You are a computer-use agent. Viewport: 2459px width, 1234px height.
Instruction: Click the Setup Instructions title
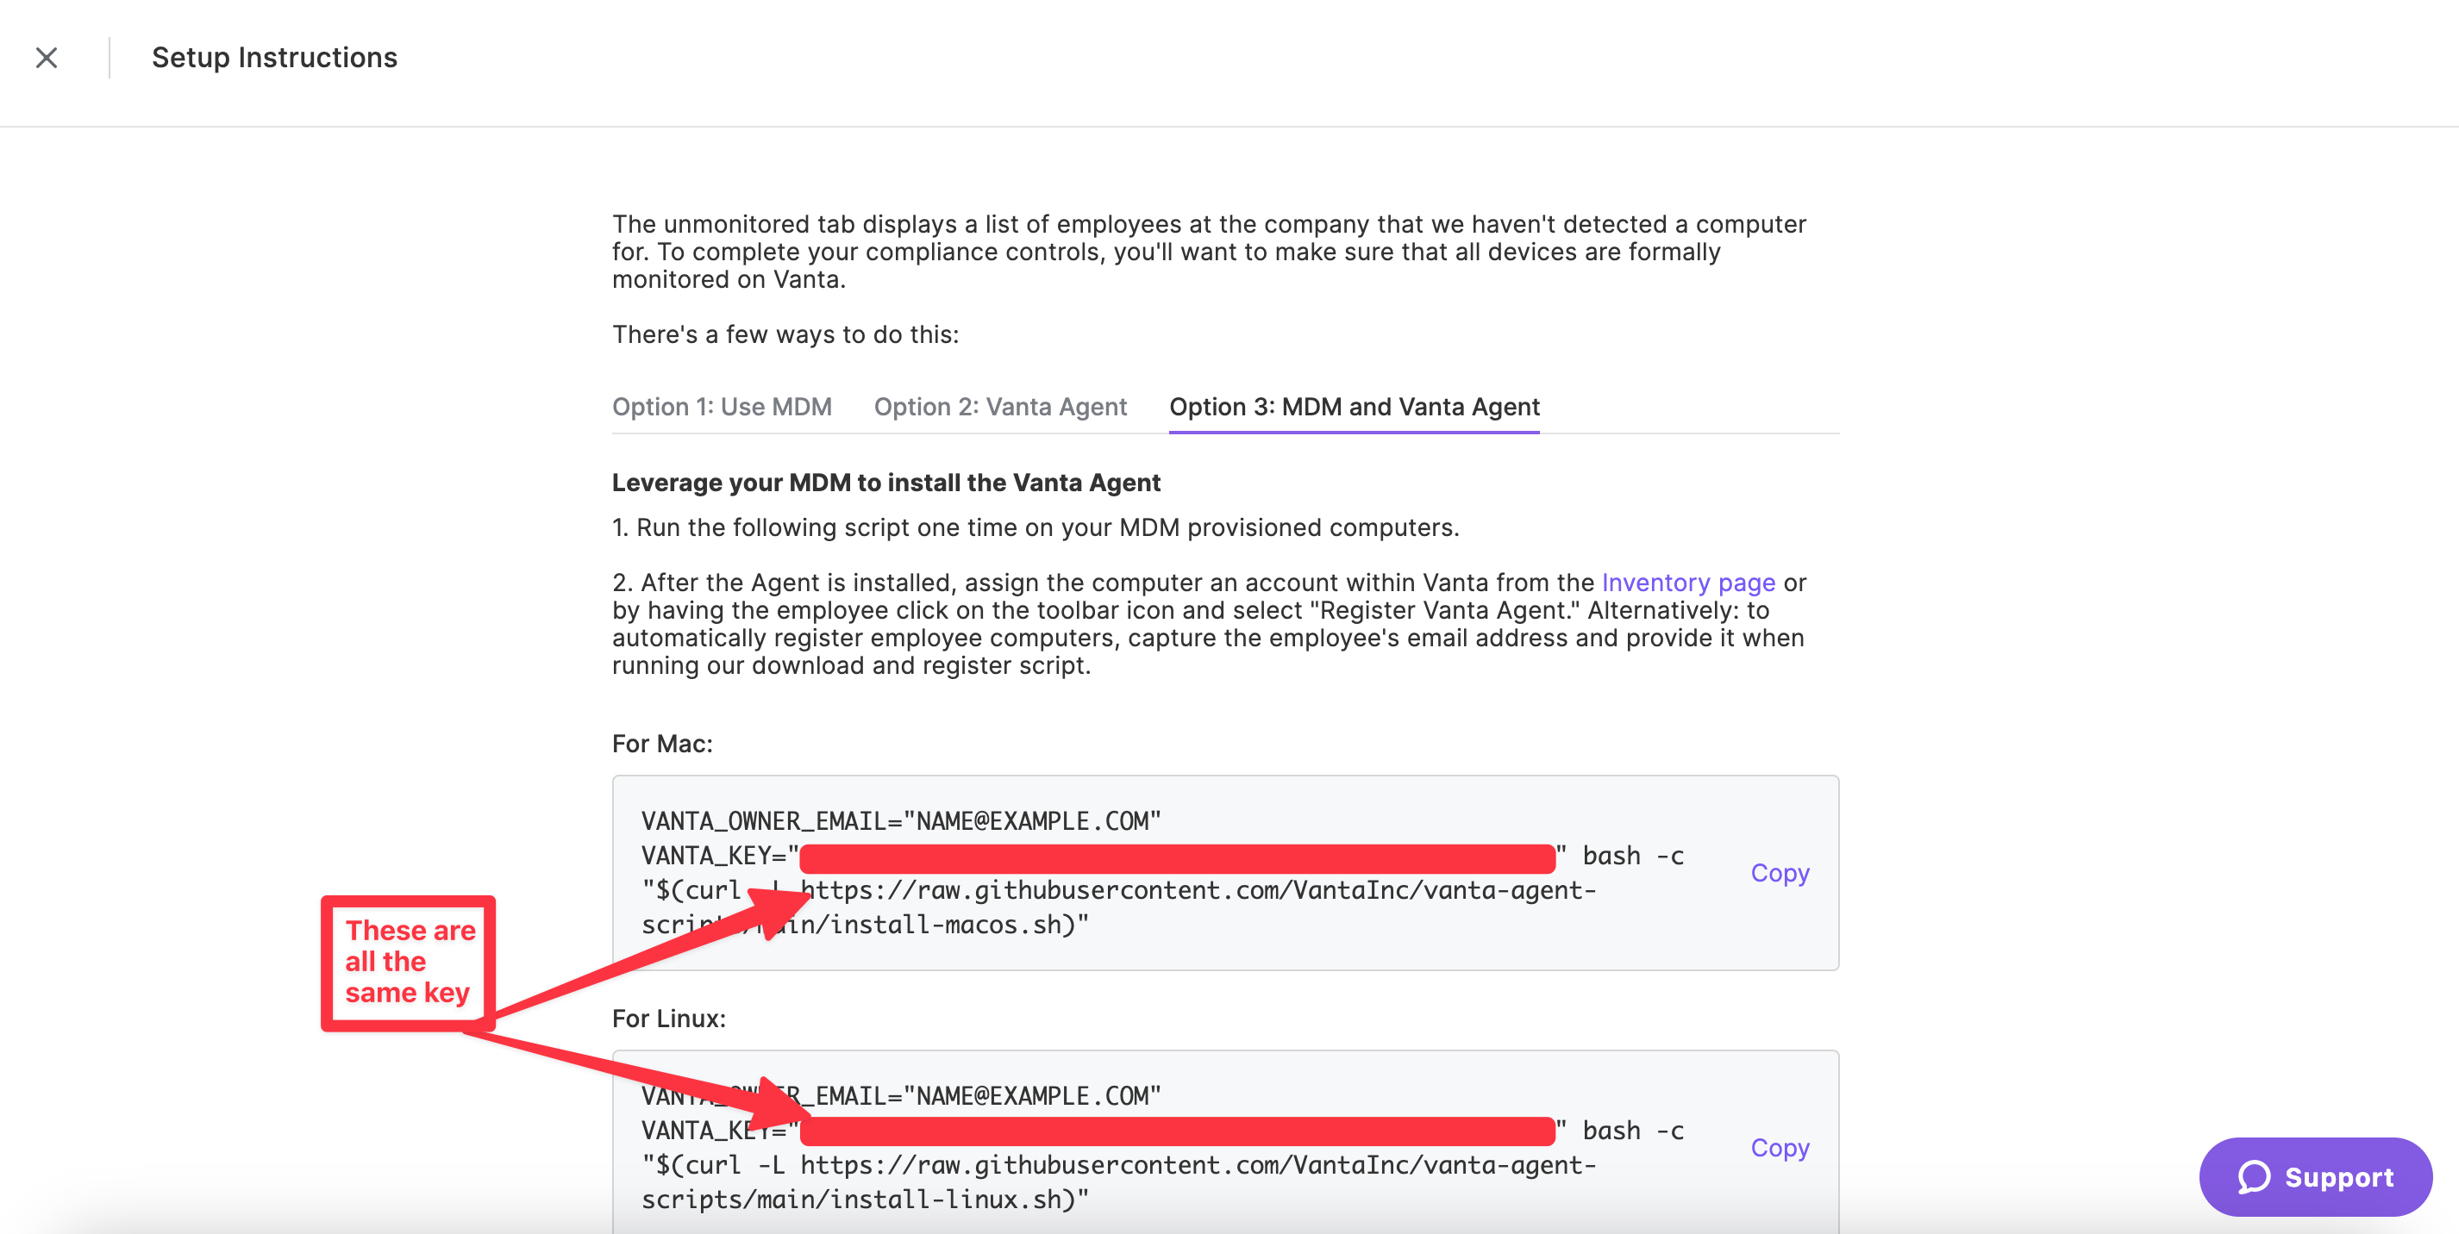[274, 57]
